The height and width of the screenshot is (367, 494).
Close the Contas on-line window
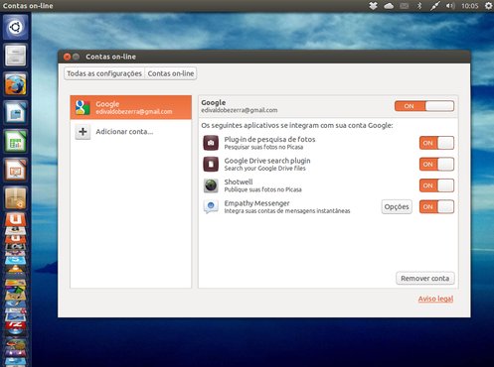(67, 57)
